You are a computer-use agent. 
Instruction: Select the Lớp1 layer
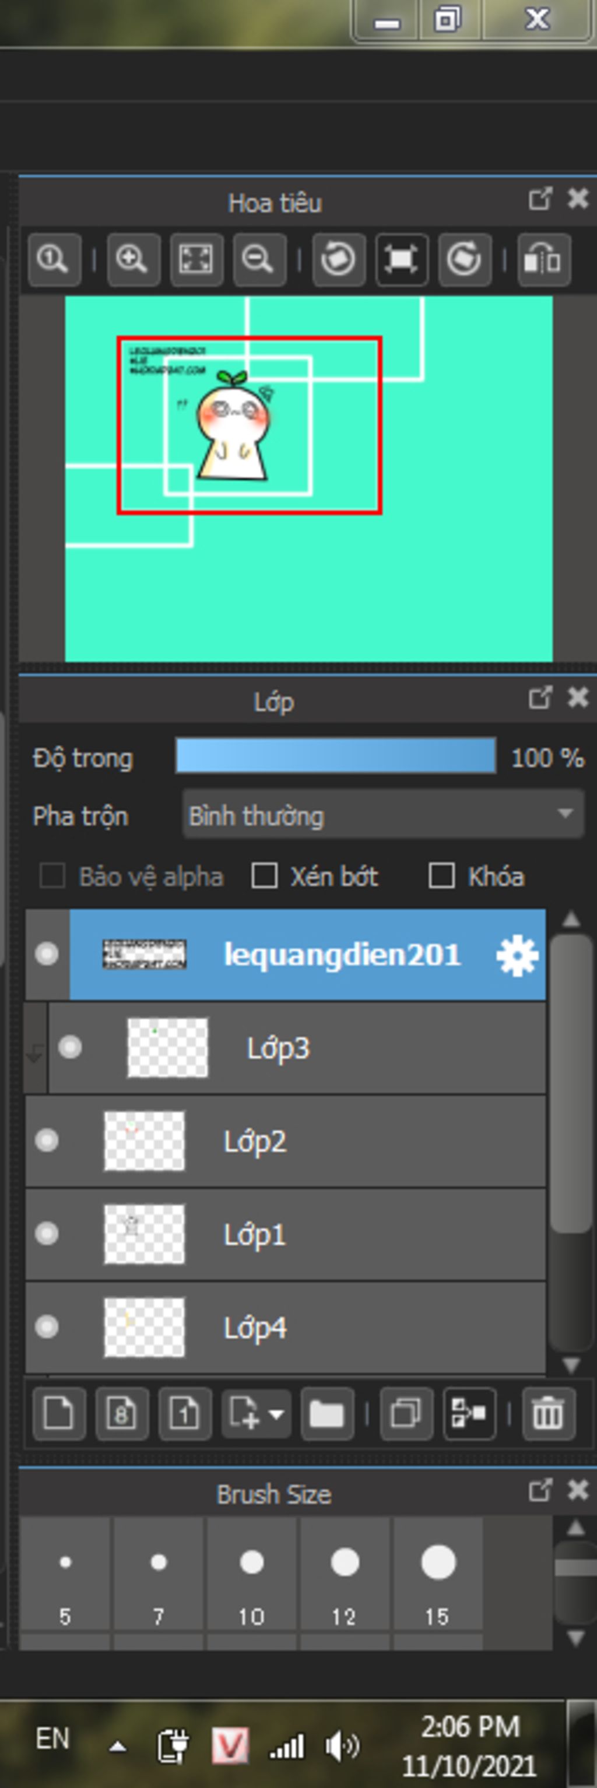[x=285, y=1234]
